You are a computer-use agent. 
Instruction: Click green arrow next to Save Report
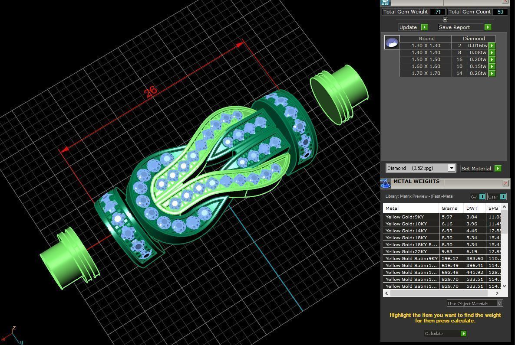pos(488,27)
